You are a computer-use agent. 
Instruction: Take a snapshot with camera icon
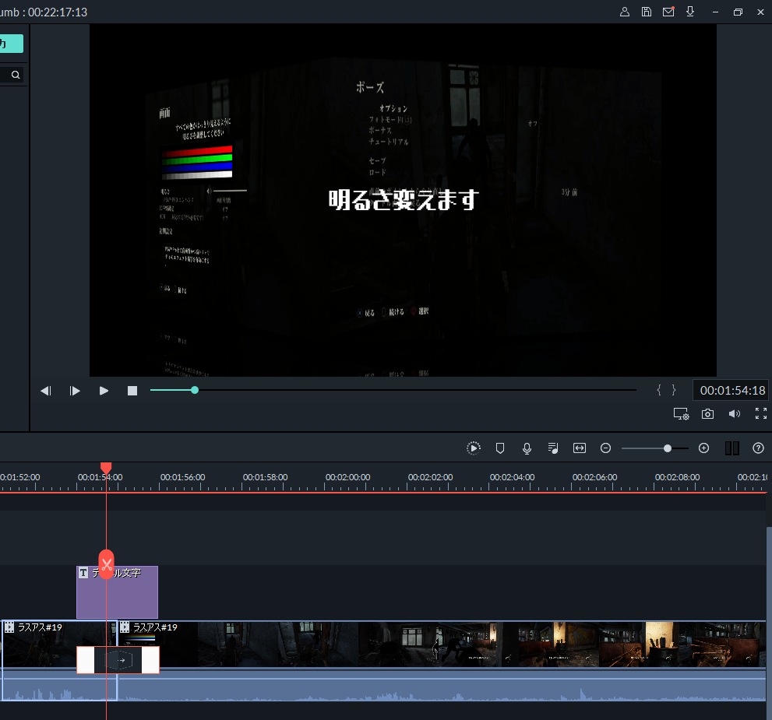[707, 413]
